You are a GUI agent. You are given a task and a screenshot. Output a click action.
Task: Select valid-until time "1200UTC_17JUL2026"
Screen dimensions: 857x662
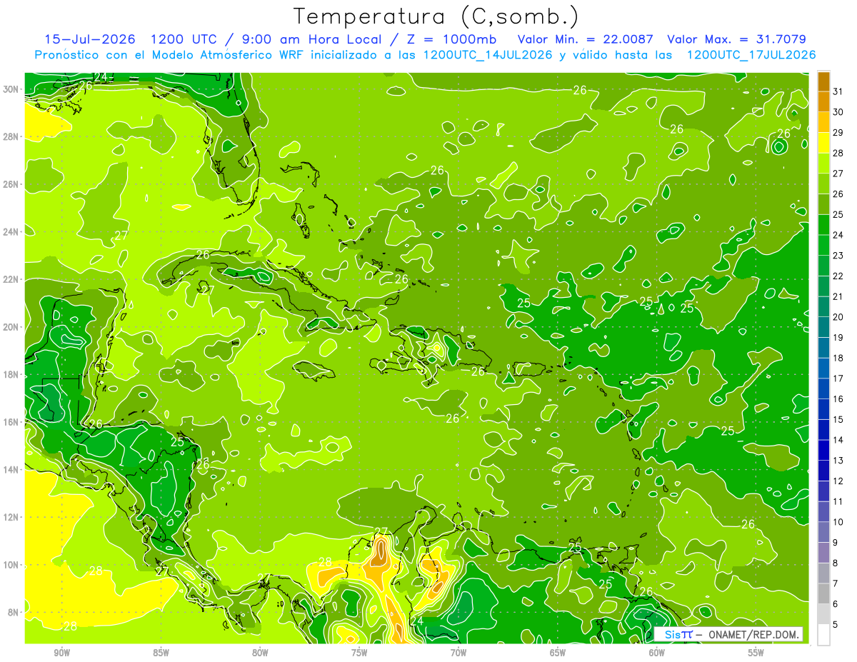pos(751,55)
